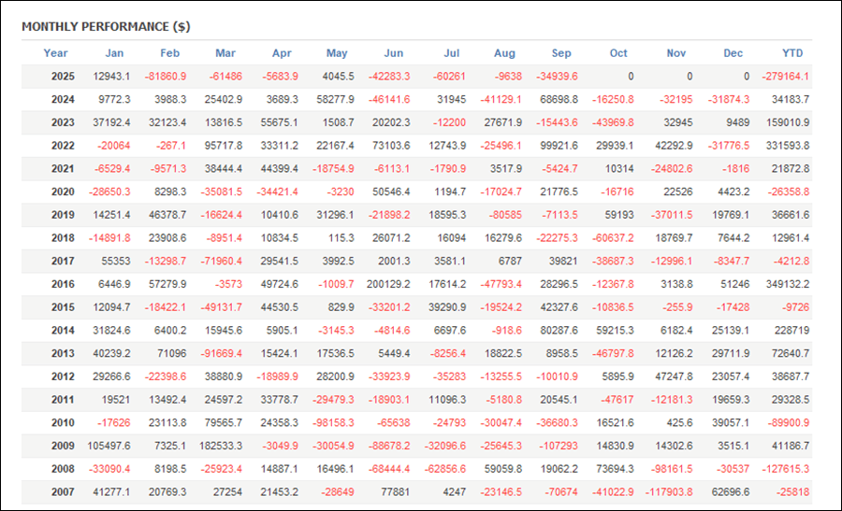The height and width of the screenshot is (511, 842).
Task: Select the Jun column header
Action: click(x=394, y=53)
